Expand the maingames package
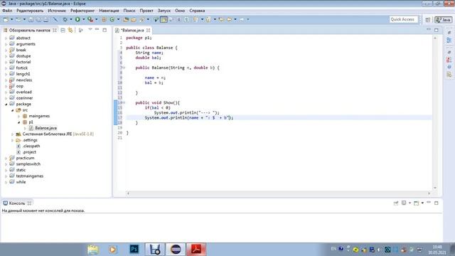This screenshot has height=256, width=455. tap(19, 116)
